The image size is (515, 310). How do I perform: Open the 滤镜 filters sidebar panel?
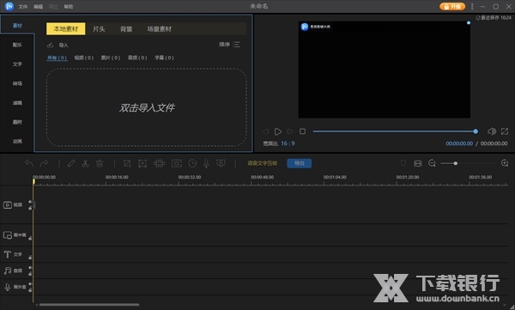point(17,103)
